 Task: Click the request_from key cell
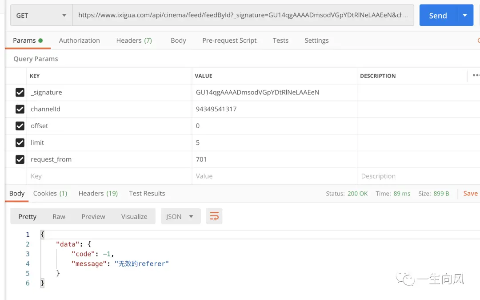click(x=109, y=159)
